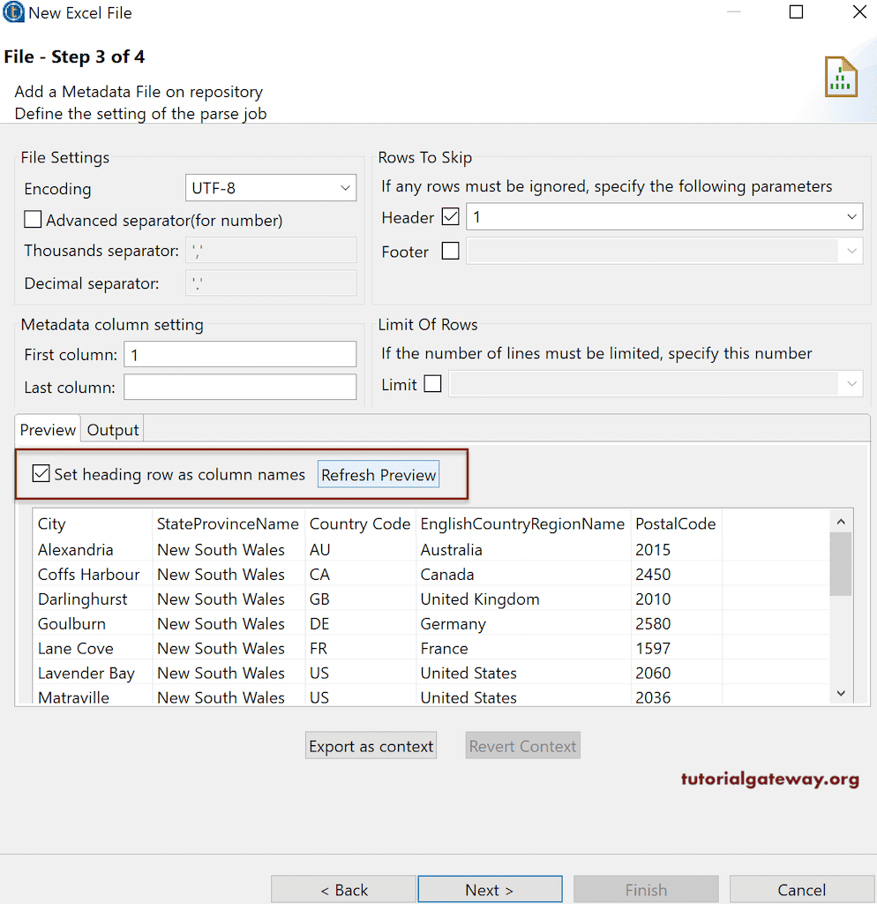Click the scrollbar down arrow in preview

[x=840, y=692]
